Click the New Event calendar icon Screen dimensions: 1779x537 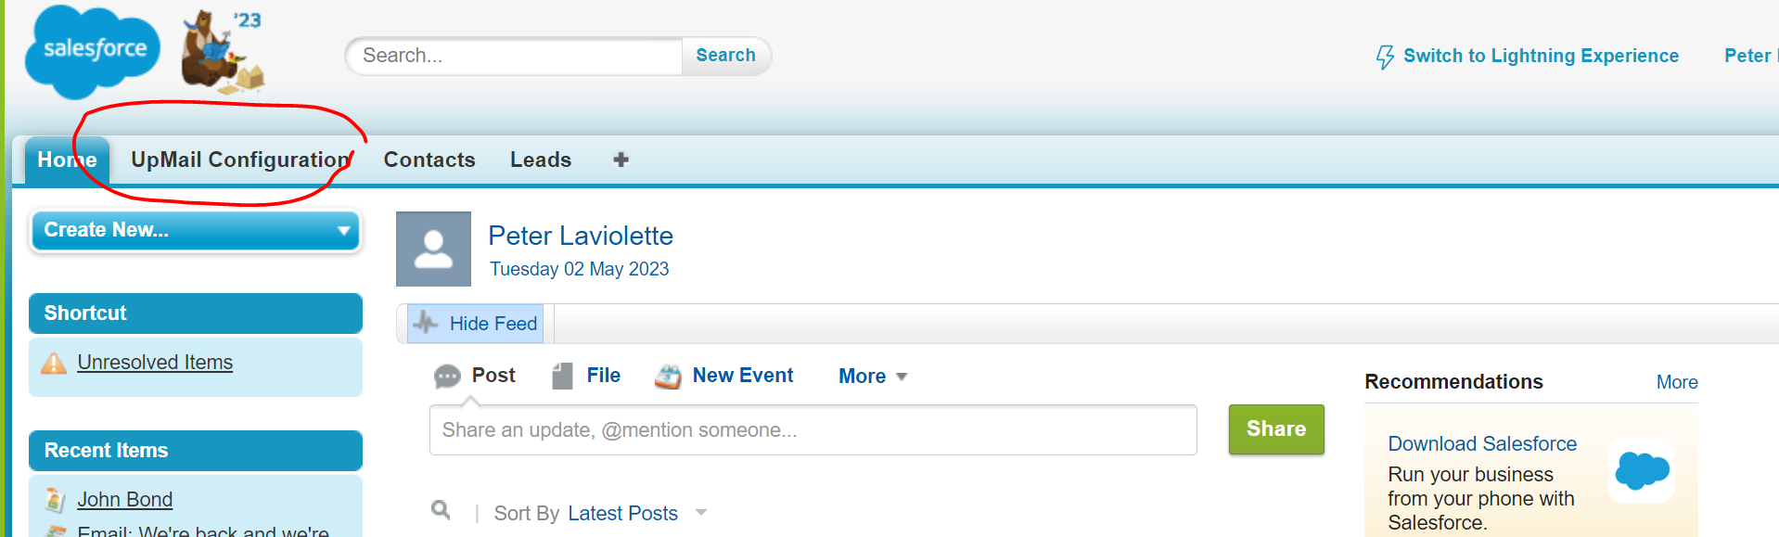[668, 376]
